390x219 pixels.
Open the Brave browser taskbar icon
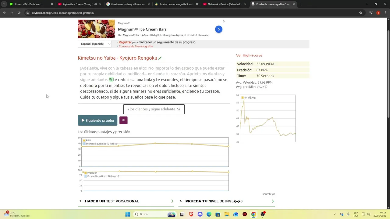(x=191, y=214)
